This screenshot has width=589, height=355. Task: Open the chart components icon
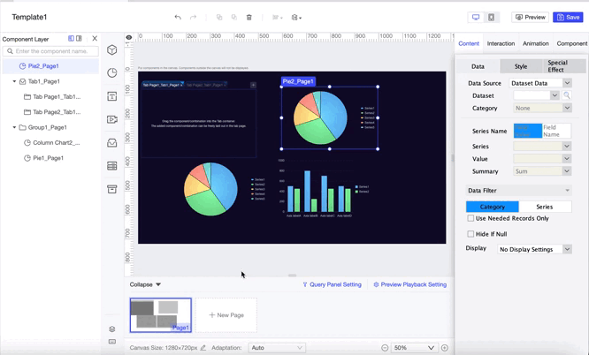click(x=112, y=72)
